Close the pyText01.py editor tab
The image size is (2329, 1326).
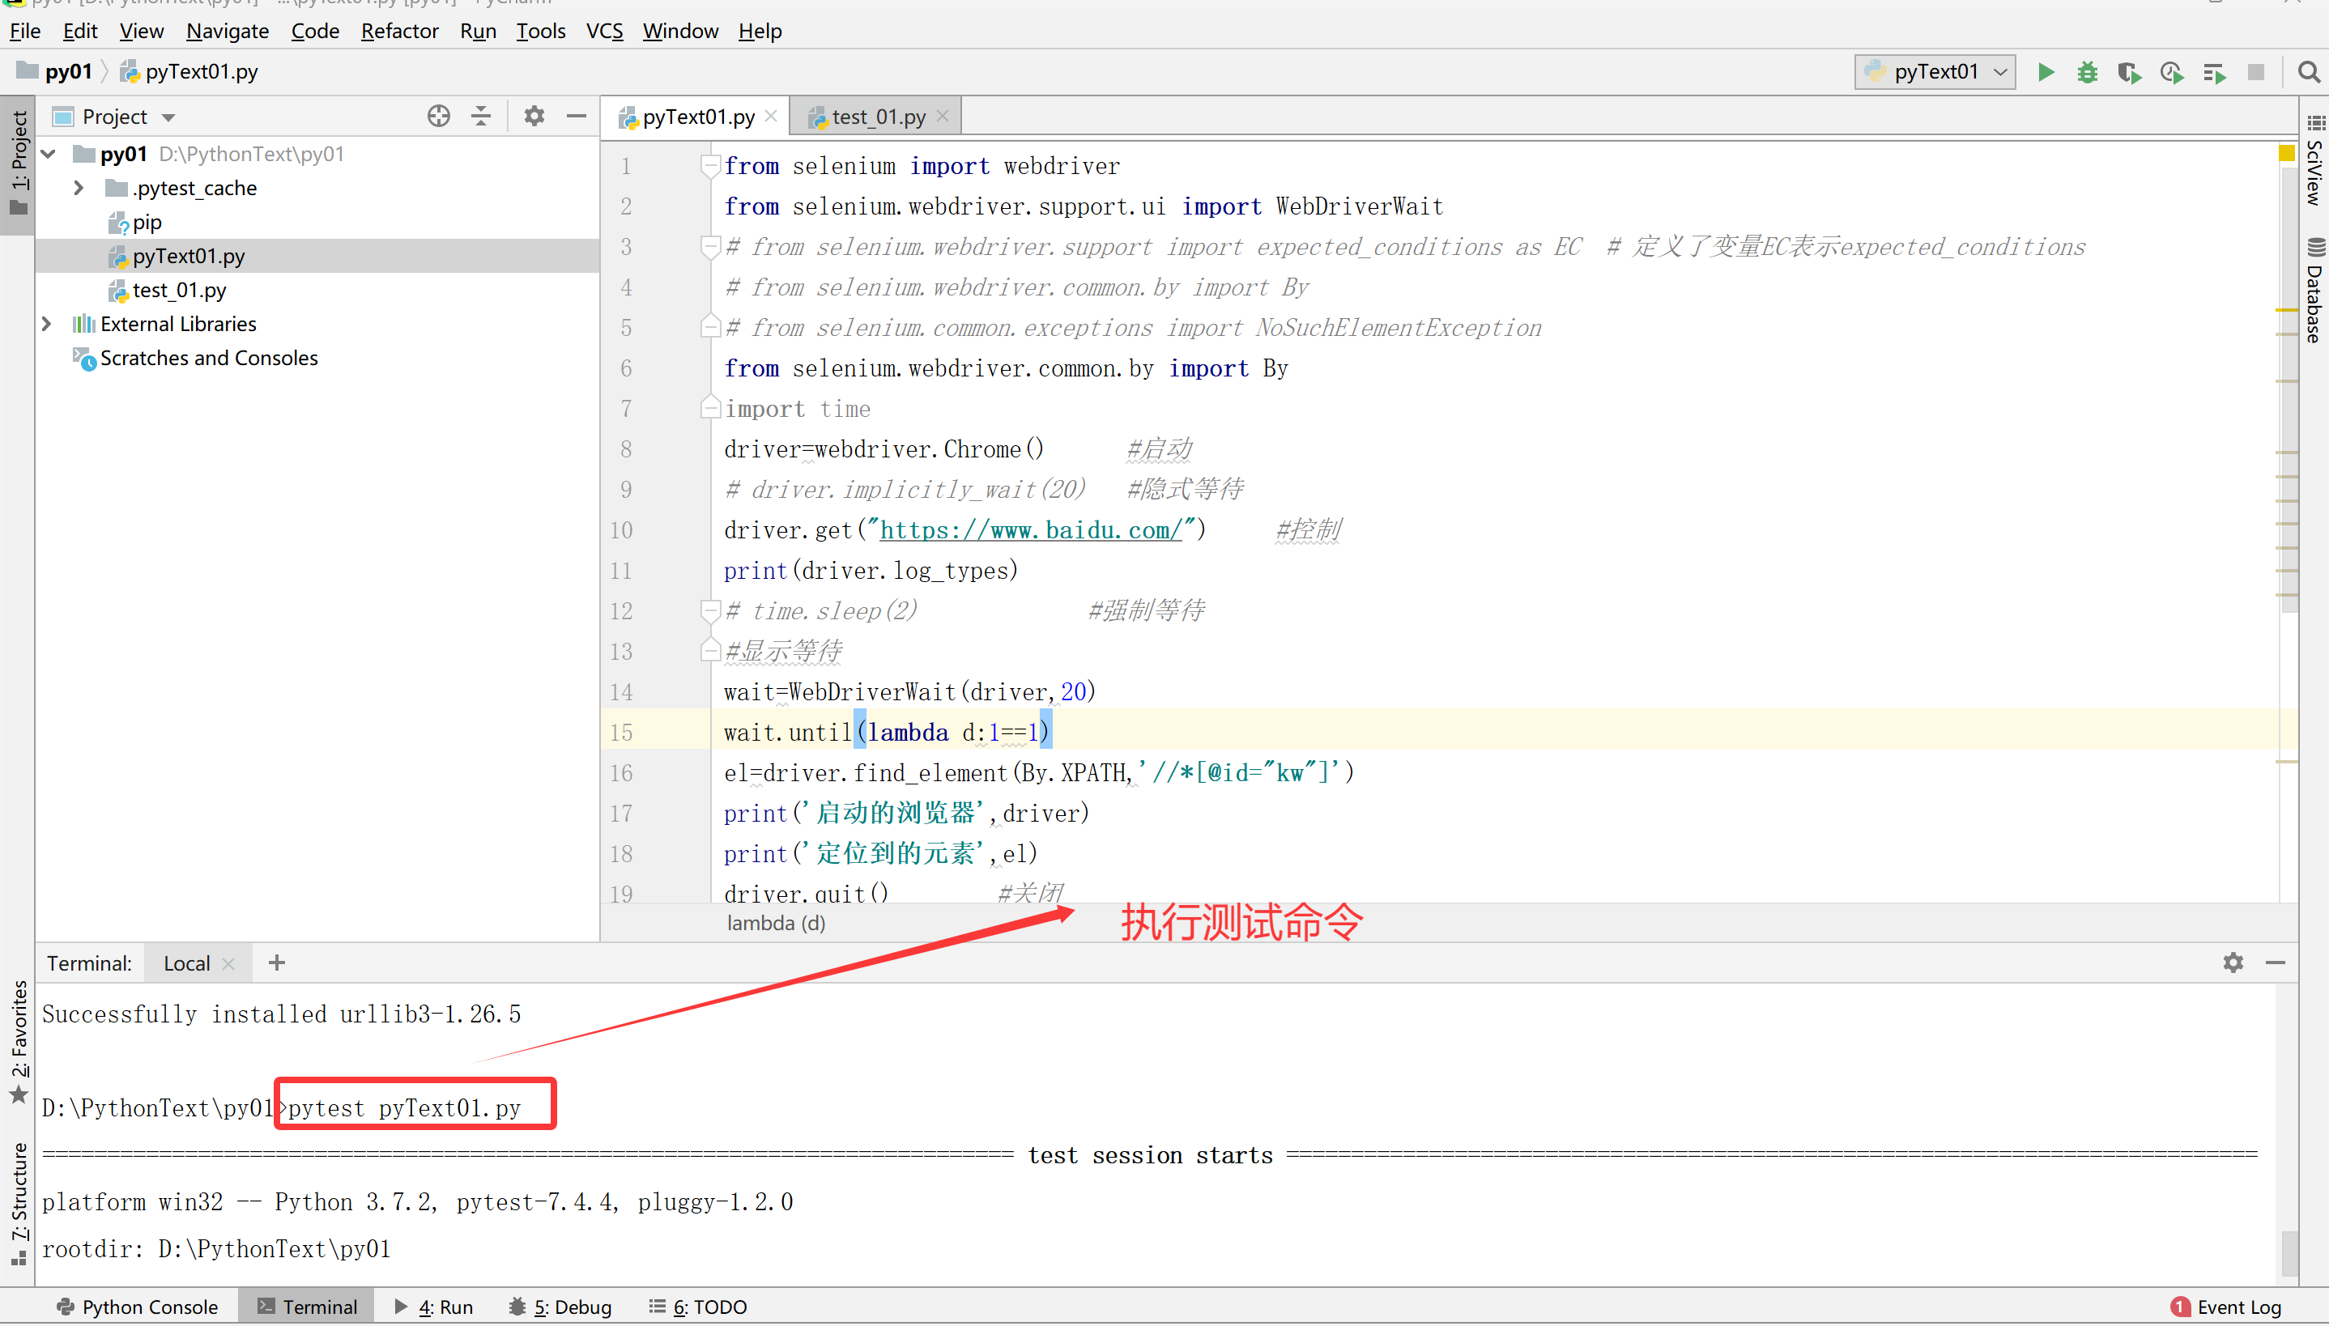tap(771, 116)
